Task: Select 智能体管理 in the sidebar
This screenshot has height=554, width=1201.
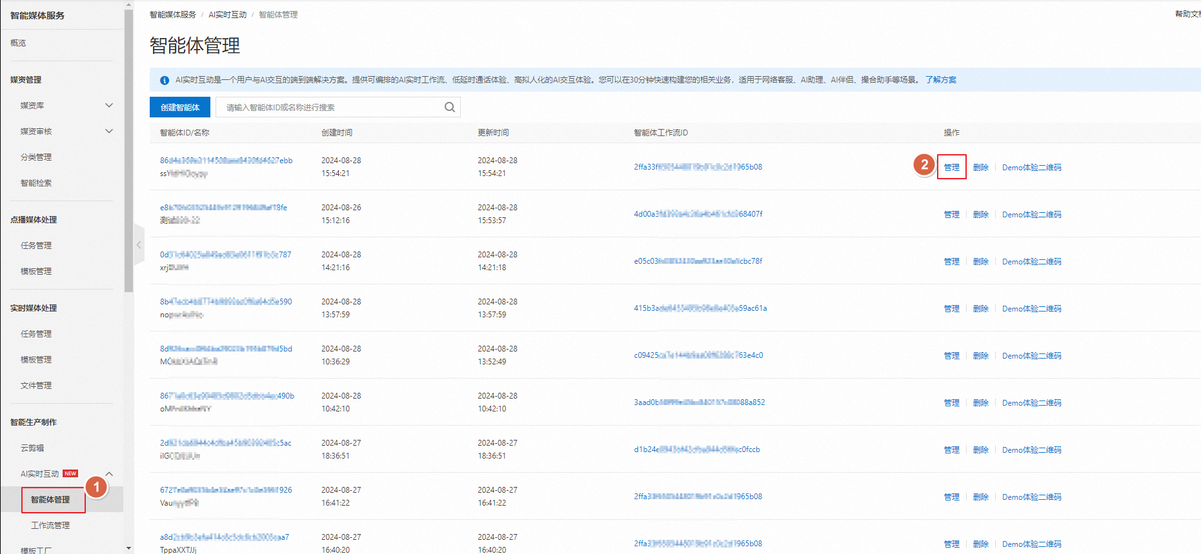Action: [50, 499]
